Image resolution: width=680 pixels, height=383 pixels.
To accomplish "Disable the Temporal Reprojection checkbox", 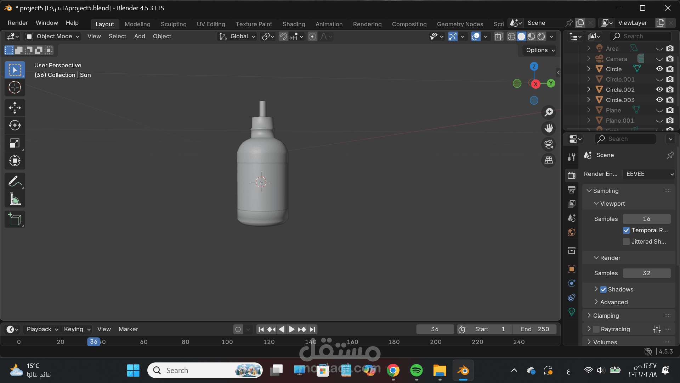I will click(626, 230).
